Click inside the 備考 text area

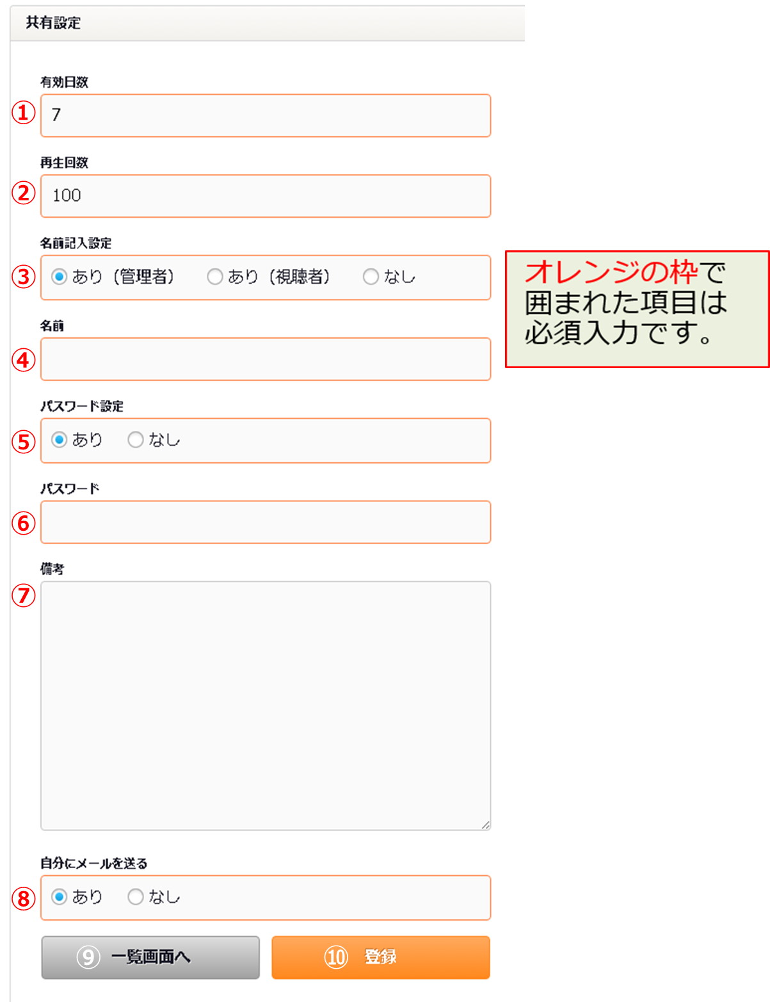pyautogui.click(x=265, y=704)
